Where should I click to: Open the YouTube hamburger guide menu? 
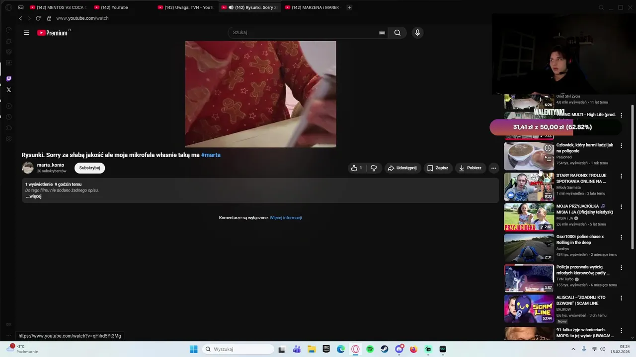click(26, 33)
